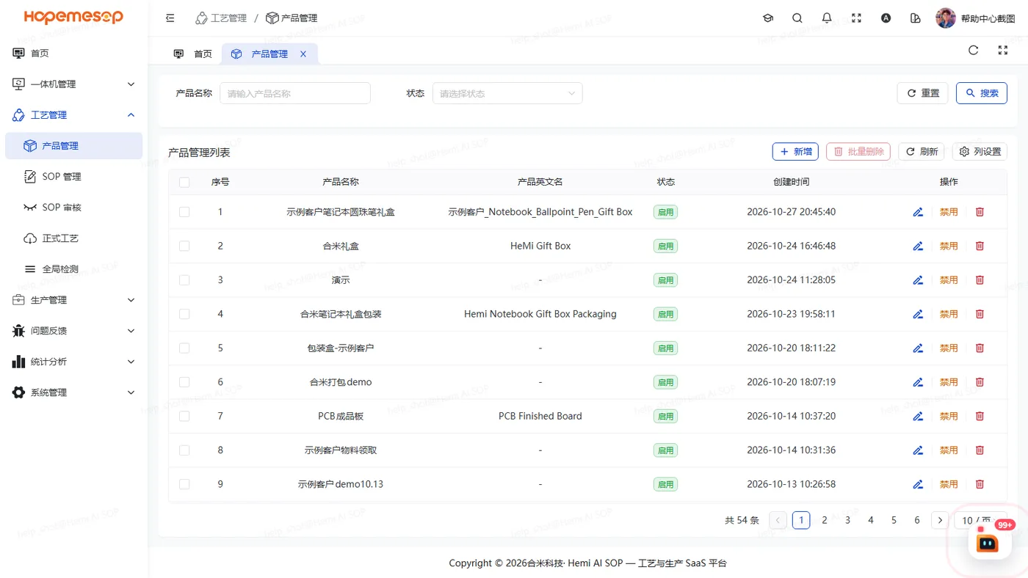
Task: Go to SOP 审核 sidebar item
Action: point(73,208)
